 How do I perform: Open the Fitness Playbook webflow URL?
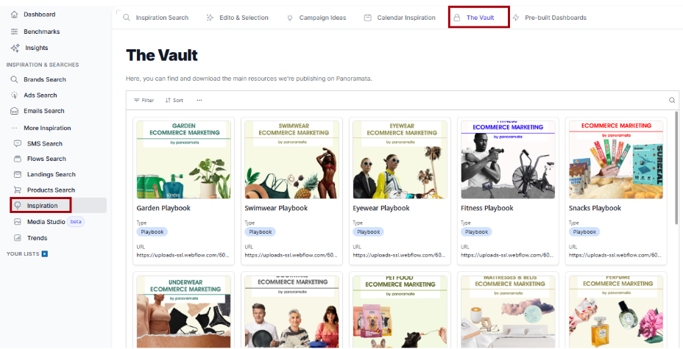click(x=507, y=255)
